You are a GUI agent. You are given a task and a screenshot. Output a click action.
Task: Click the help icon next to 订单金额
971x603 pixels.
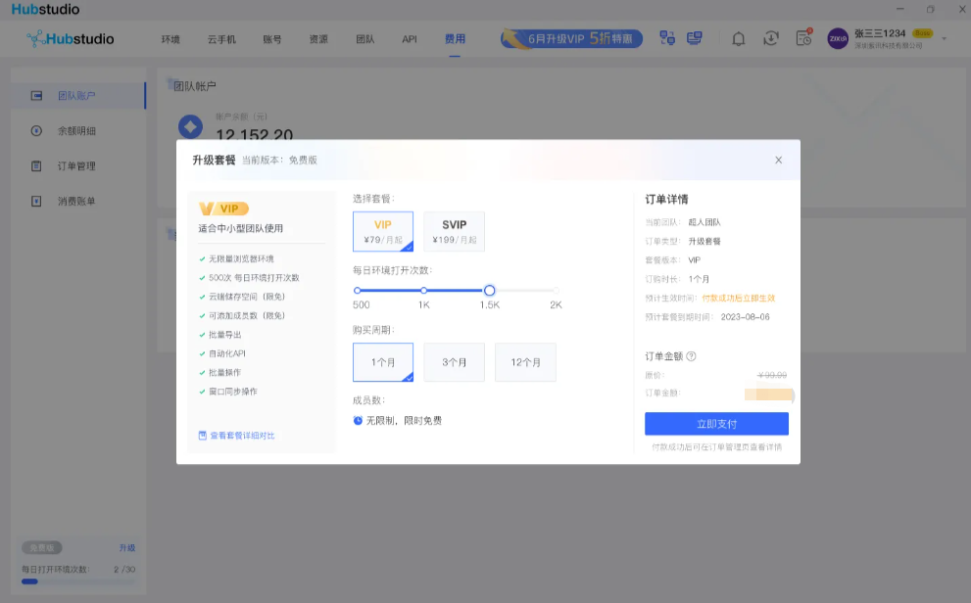[x=691, y=356]
